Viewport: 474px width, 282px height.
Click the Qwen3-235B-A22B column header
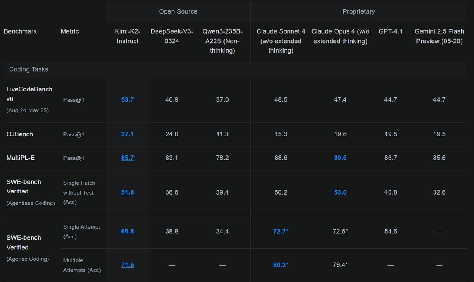222,41
